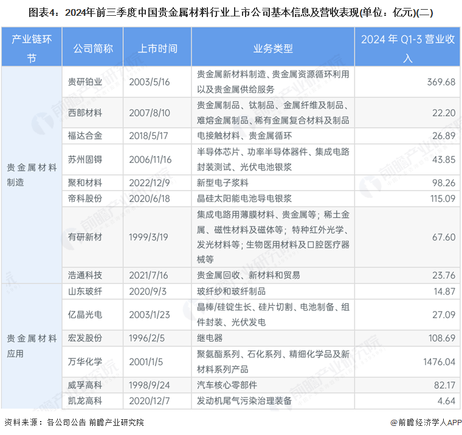Click company name '有研新材'
This screenshot has height=435, width=462.
(85, 237)
